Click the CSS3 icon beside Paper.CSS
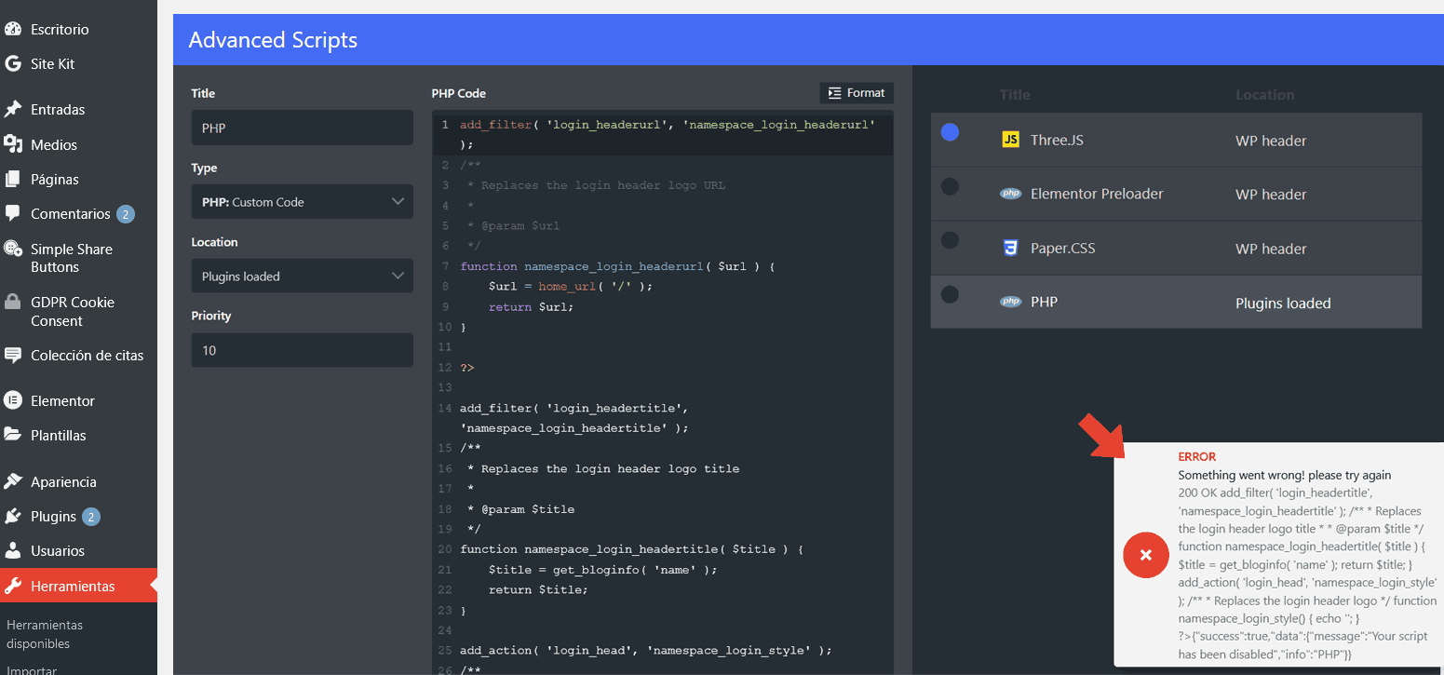 point(1010,249)
